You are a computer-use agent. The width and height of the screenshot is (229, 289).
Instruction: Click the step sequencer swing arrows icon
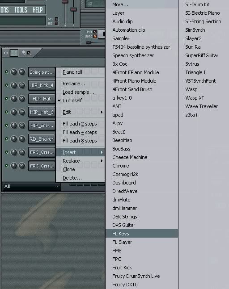pyautogui.click(x=6, y=53)
